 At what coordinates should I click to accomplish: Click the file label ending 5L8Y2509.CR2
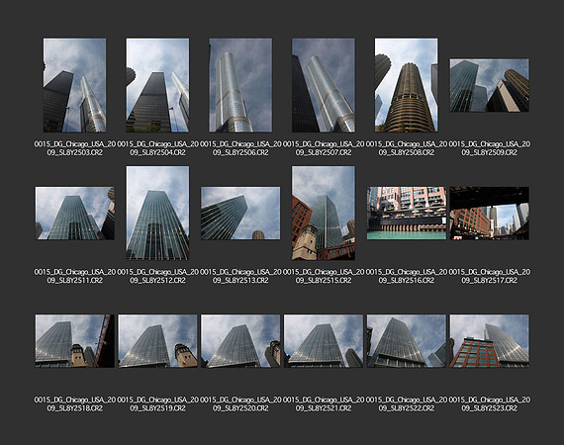click(489, 148)
